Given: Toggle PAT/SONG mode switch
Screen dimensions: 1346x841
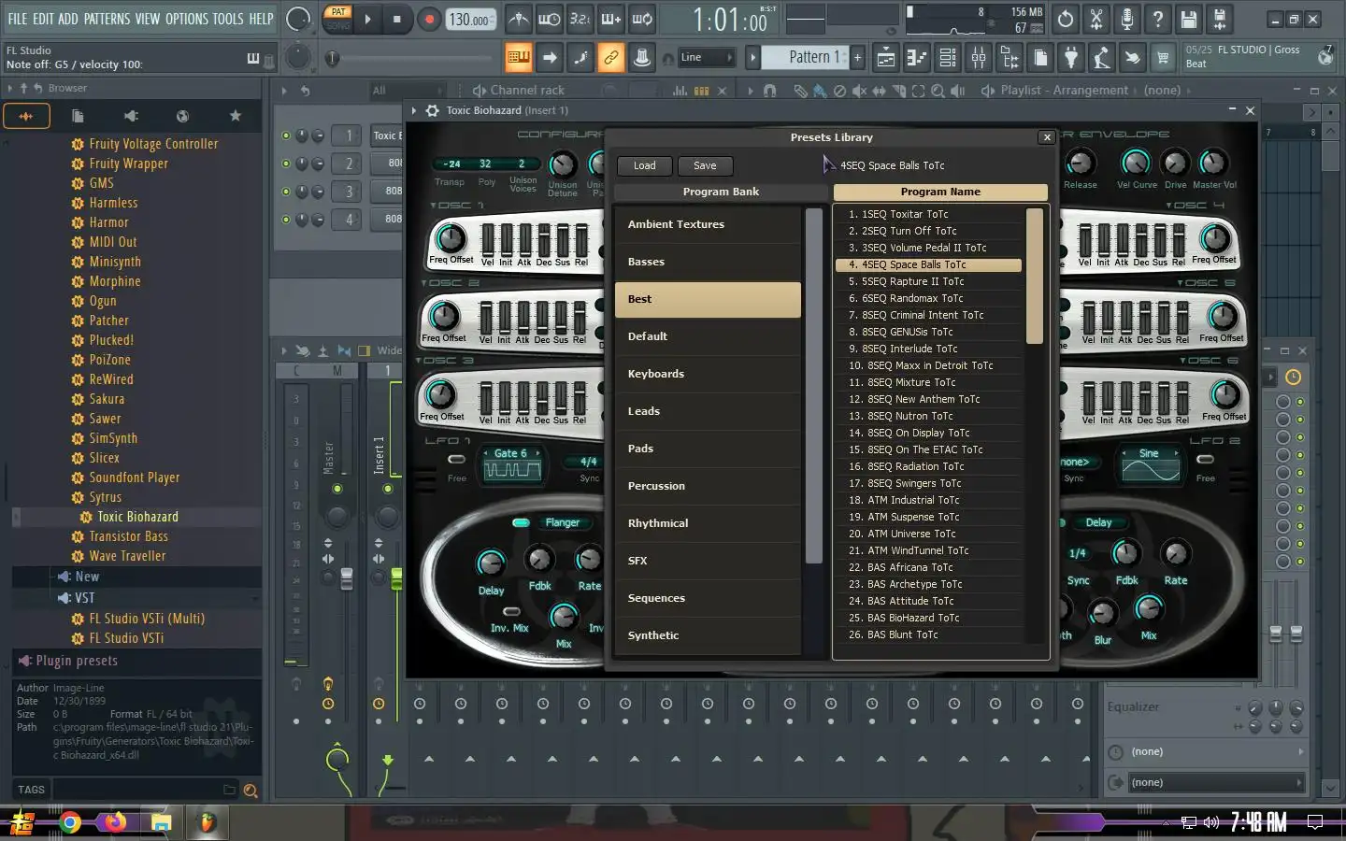Looking at the screenshot, I should (x=338, y=18).
